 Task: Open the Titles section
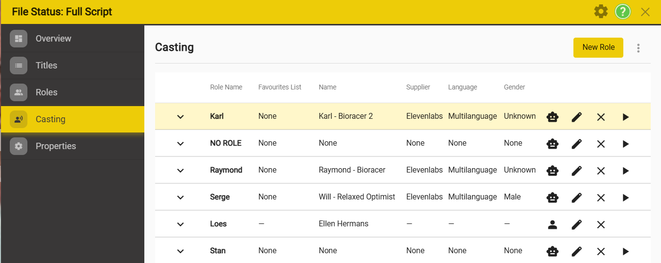72,66
